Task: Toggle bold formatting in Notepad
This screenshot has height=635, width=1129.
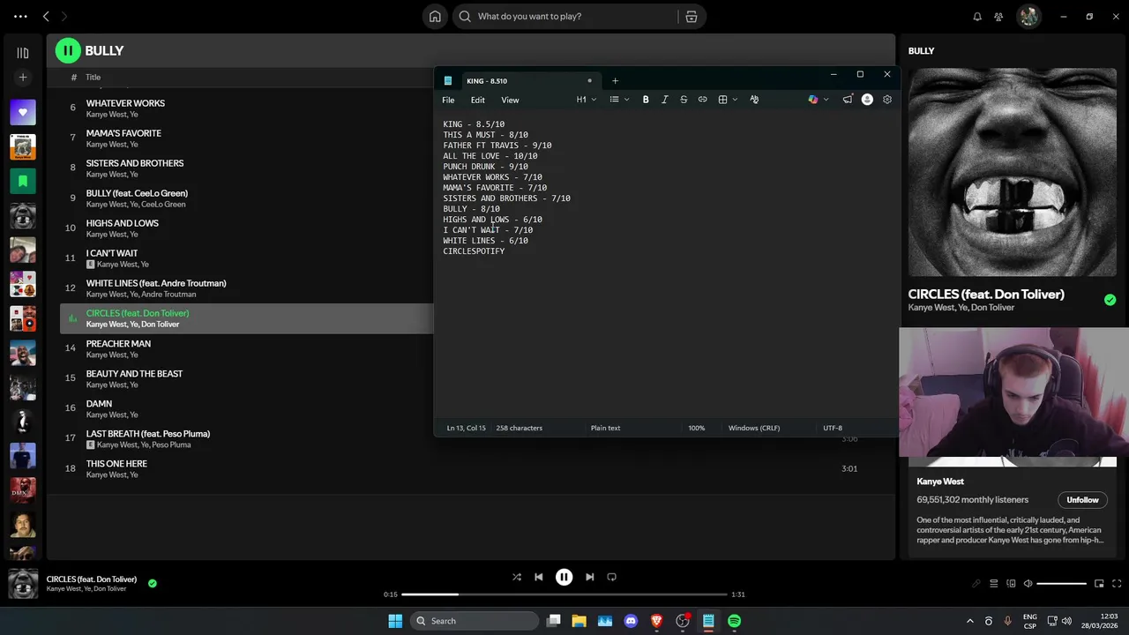Action: 646,100
